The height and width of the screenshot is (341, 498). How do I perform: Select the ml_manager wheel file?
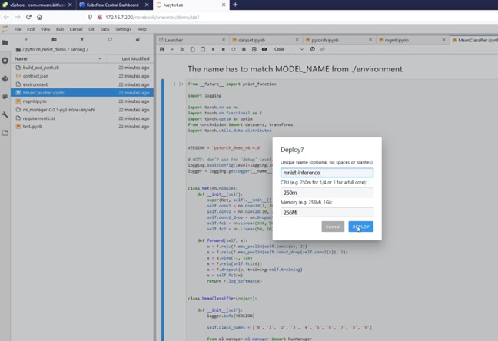82,110
